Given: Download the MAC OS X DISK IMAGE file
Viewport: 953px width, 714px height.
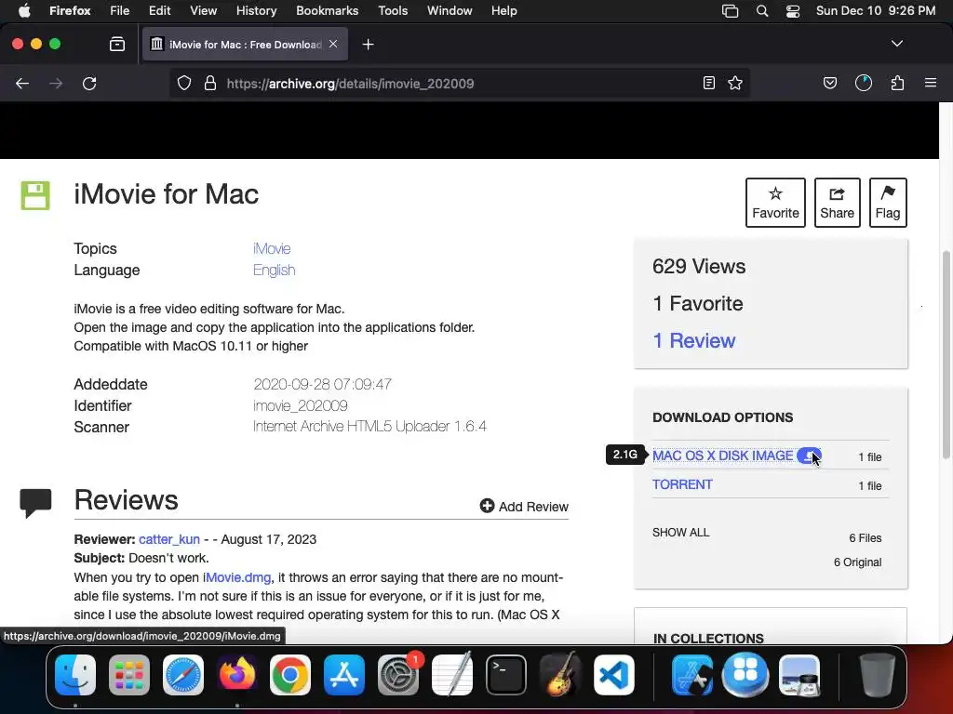Looking at the screenshot, I should tap(722, 456).
